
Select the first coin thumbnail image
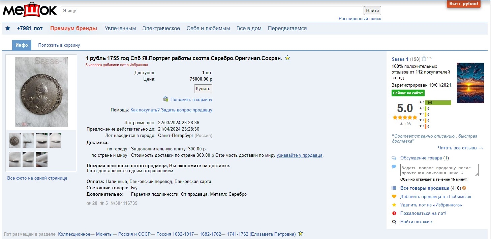click(15, 140)
